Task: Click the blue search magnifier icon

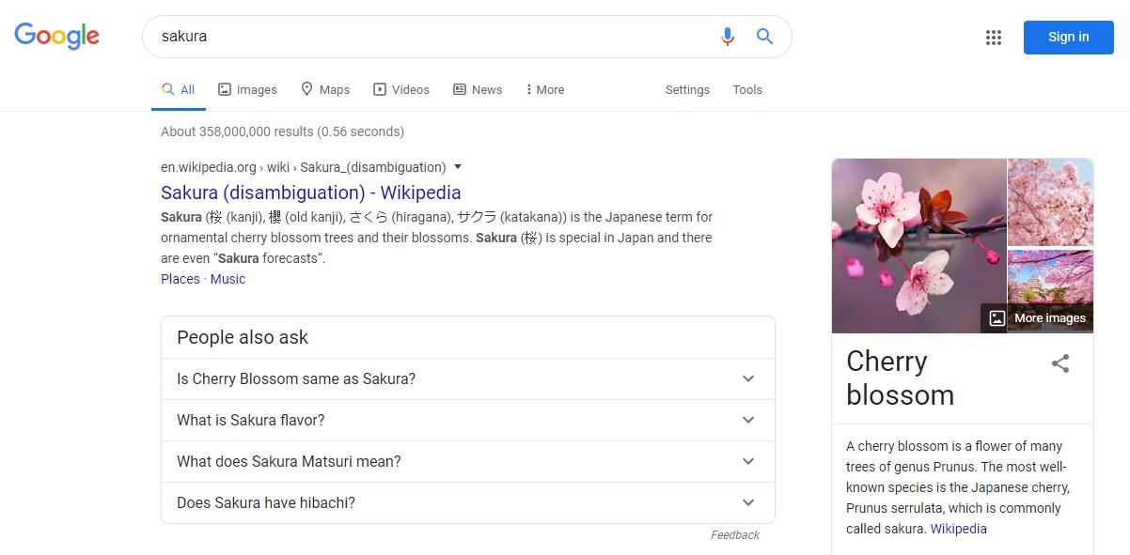Action: pos(764,37)
